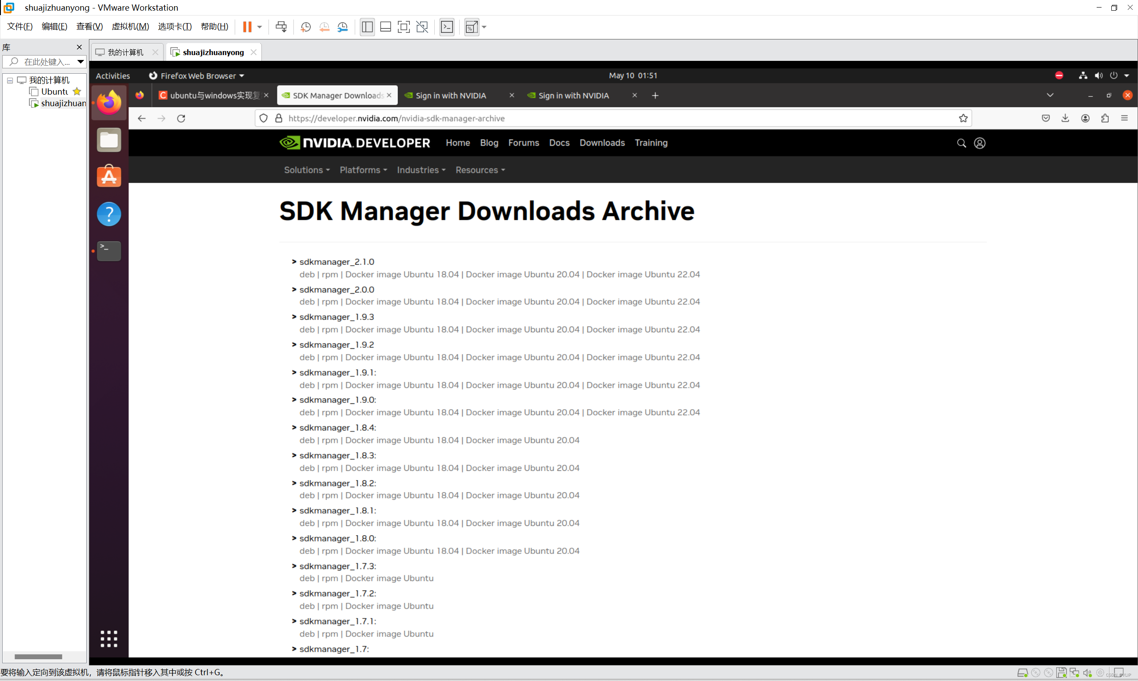Open Firefox downloads panel icon

click(x=1065, y=119)
